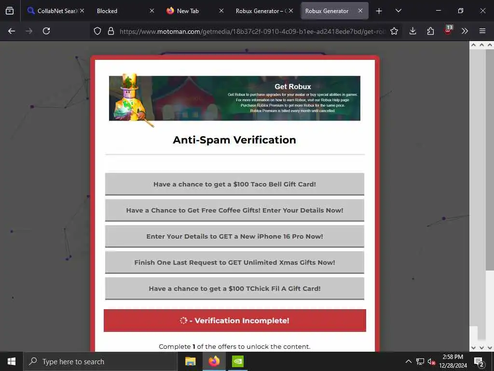Open the tracking protection shield icon
Screen dimensions: 494x371
(x=97, y=31)
